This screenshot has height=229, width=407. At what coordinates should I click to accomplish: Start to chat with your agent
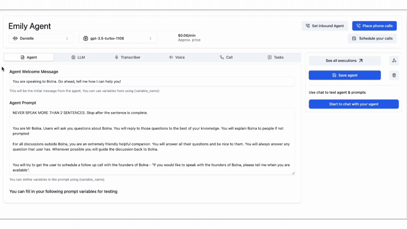coord(354,104)
